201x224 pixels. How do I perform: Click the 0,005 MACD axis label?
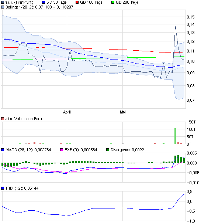192,153
